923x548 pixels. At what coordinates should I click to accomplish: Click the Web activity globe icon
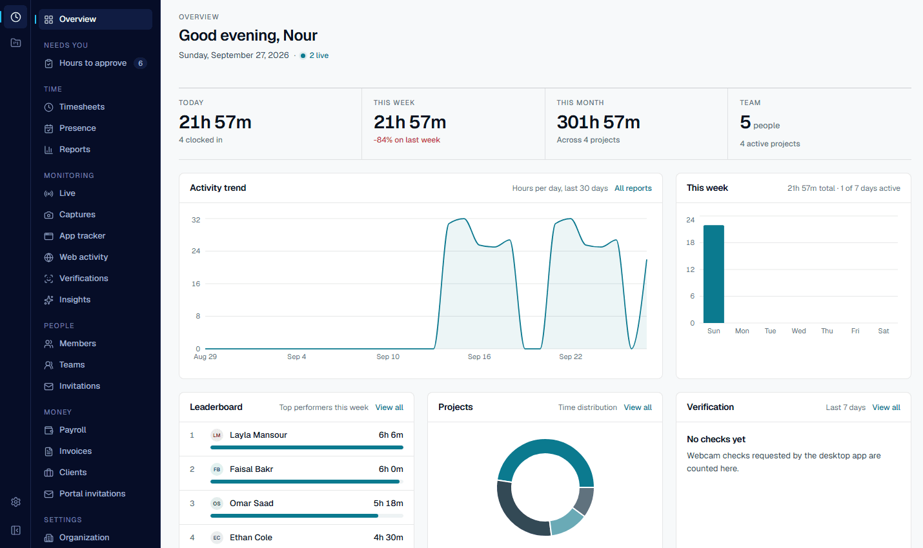pos(48,257)
